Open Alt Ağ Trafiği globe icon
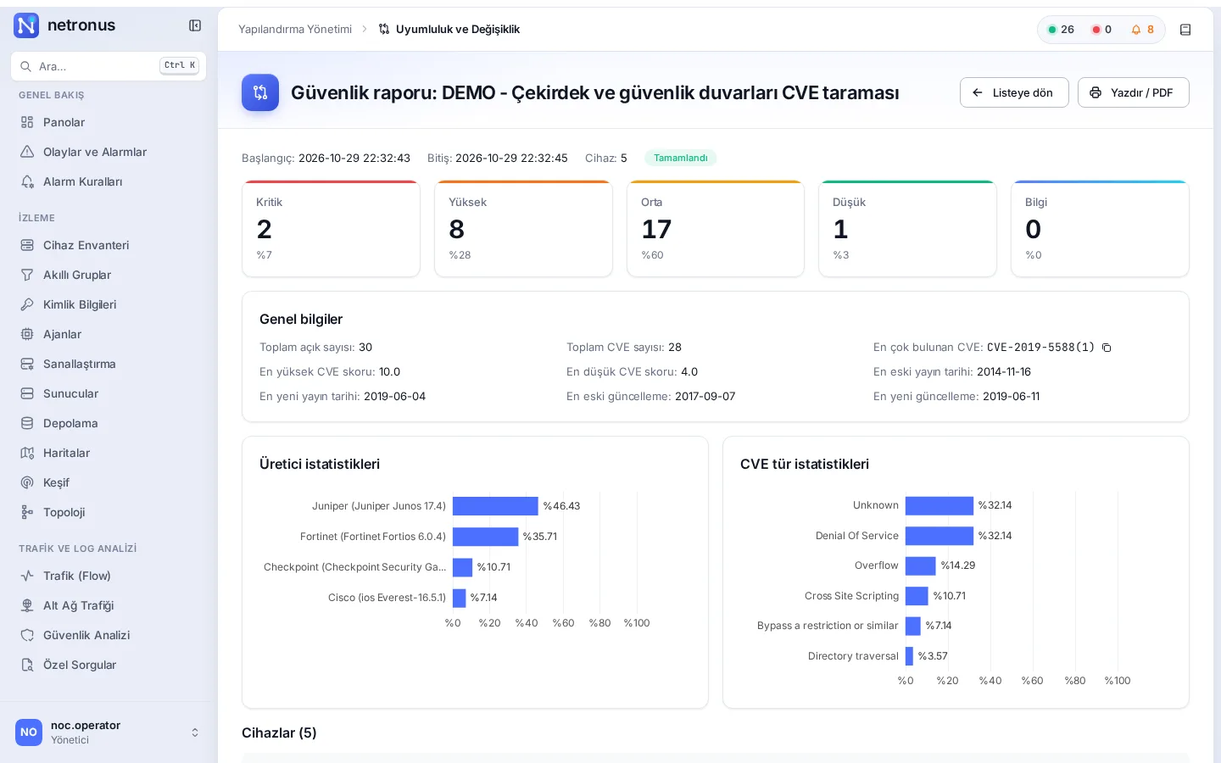Screen dimensions: 1221x763 [27, 605]
